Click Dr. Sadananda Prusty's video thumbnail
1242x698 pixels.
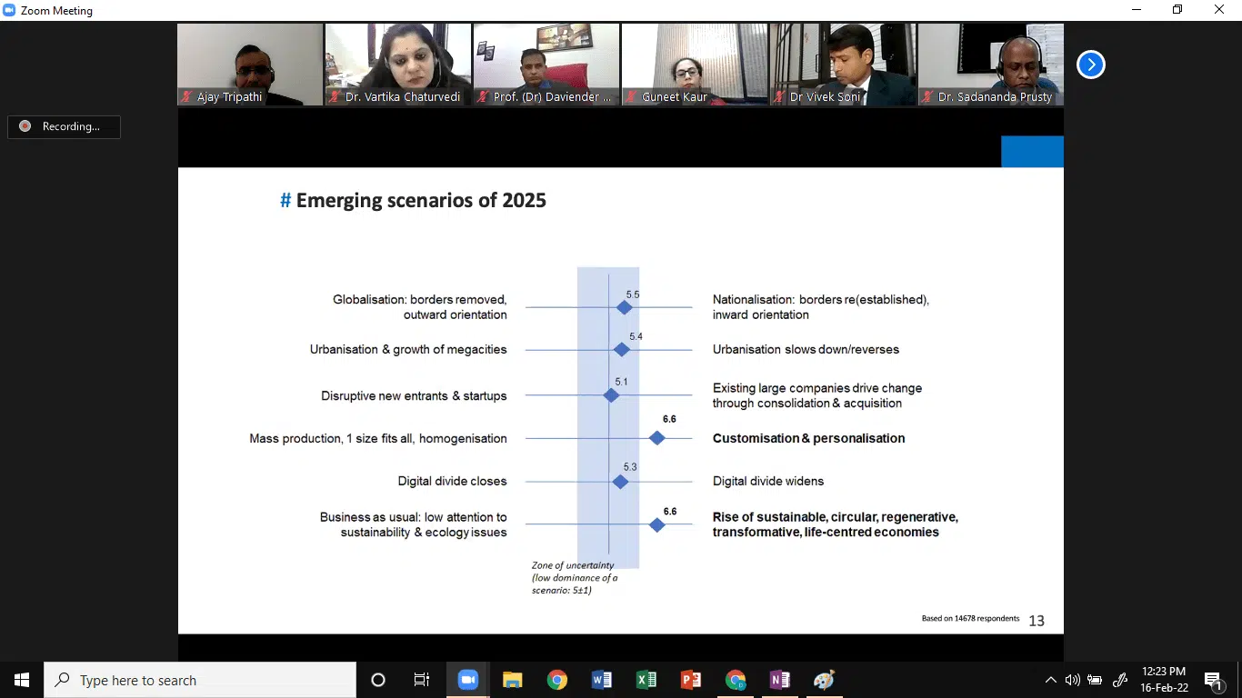(990, 65)
